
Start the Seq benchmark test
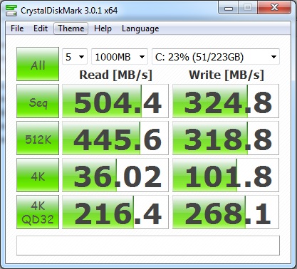(x=38, y=101)
